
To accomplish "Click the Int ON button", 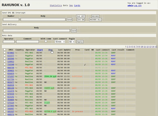I will [81, 20].
